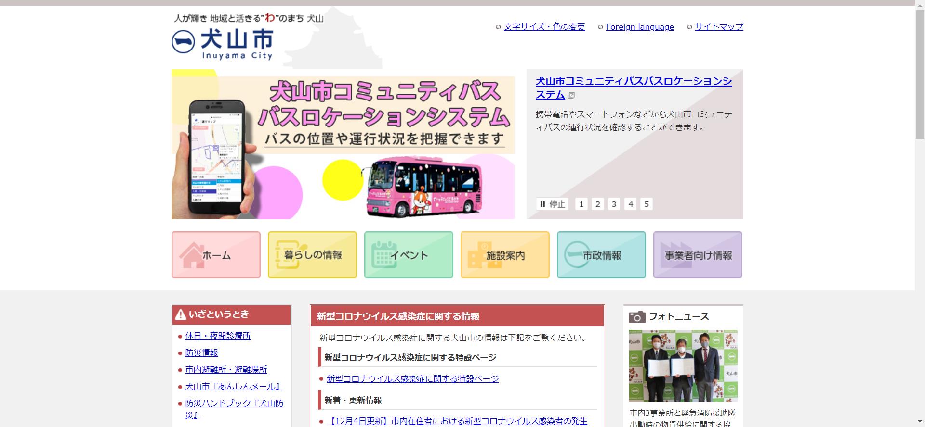925x427 pixels.
Task: Pause the slideshow with the 停止 button
Action: pos(552,204)
